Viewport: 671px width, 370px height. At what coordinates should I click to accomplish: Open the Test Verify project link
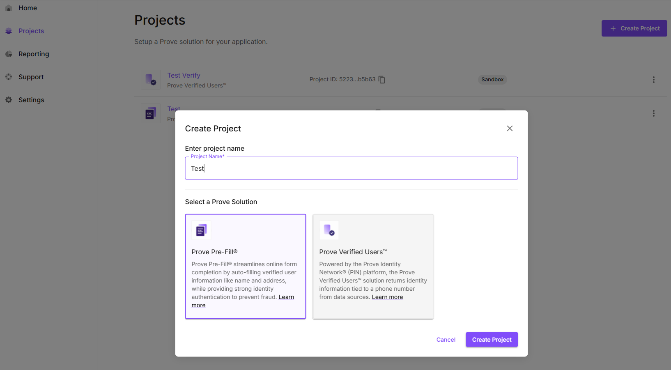click(x=184, y=76)
